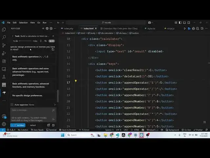Open the Edit menu
The height and width of the screenshot is (158, 210).
coord(14,23)
